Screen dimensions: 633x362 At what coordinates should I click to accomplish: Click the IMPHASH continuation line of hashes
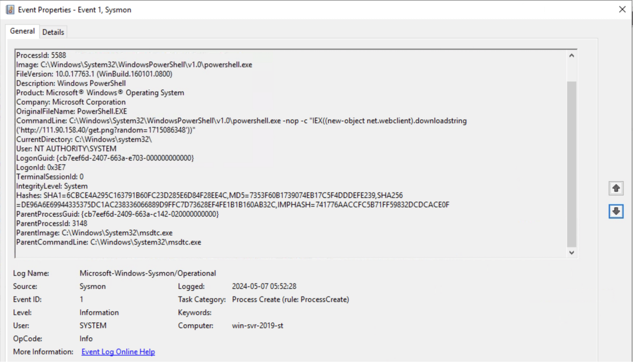(233, 205)
